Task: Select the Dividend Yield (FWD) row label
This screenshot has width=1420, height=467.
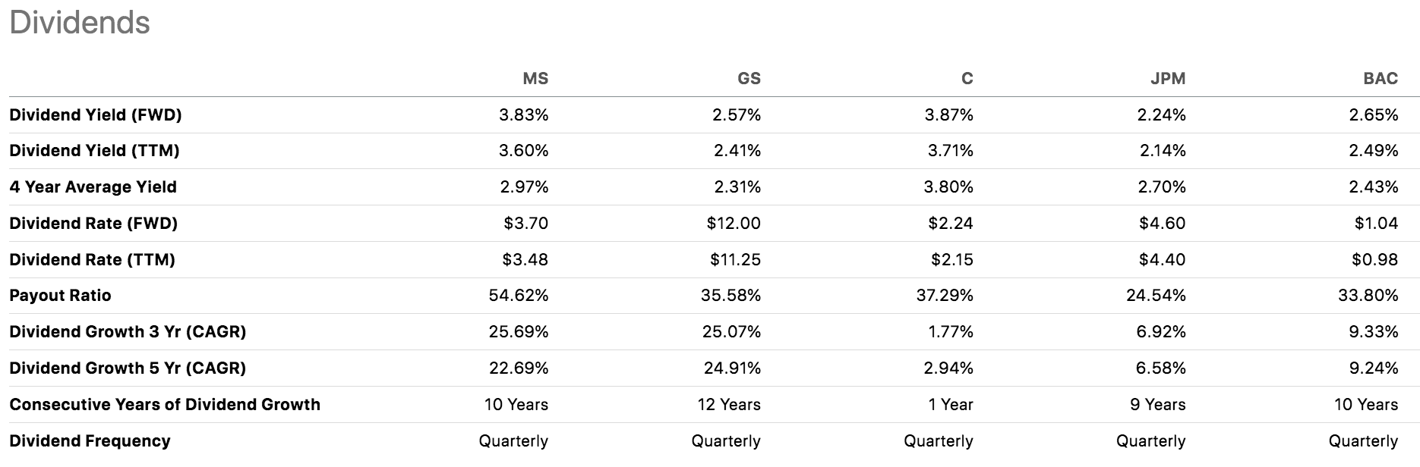Action: pos(96,115)
